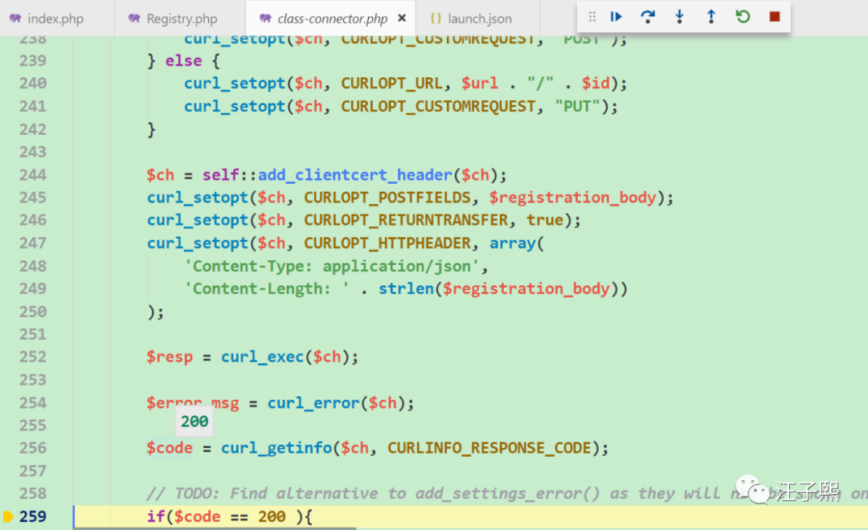The width and height of the screenshot is (868, 530).
Task: Place cursor on curl_exec on line 252
Action: (x=263, y=357)
